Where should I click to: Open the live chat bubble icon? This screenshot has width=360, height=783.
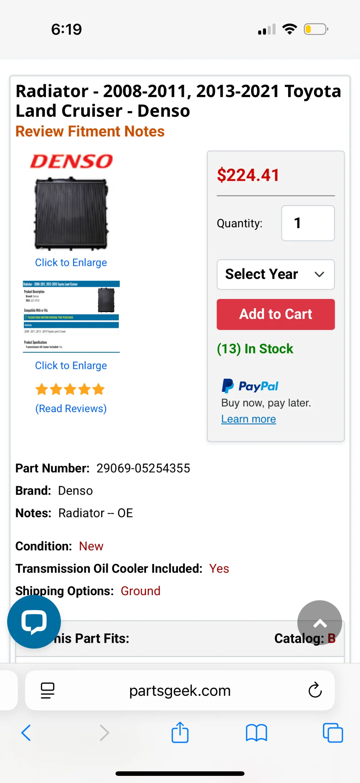(x=34, y=622)
